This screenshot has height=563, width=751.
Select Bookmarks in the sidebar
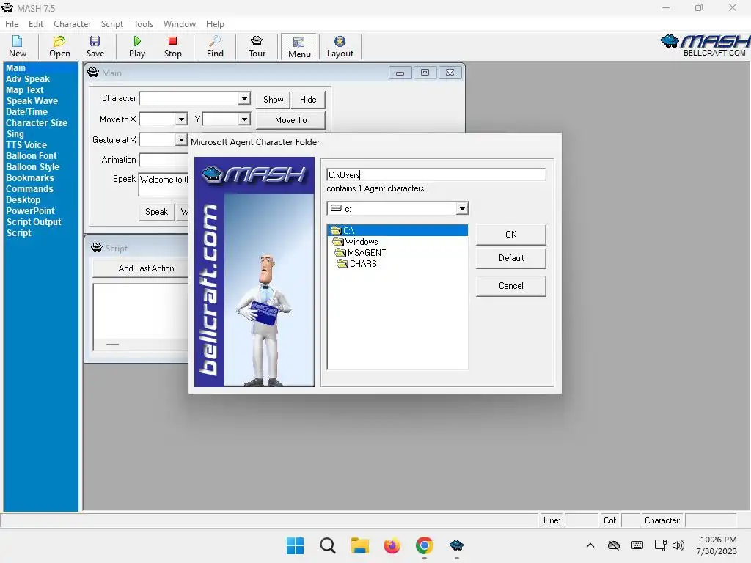coord(30,178)
